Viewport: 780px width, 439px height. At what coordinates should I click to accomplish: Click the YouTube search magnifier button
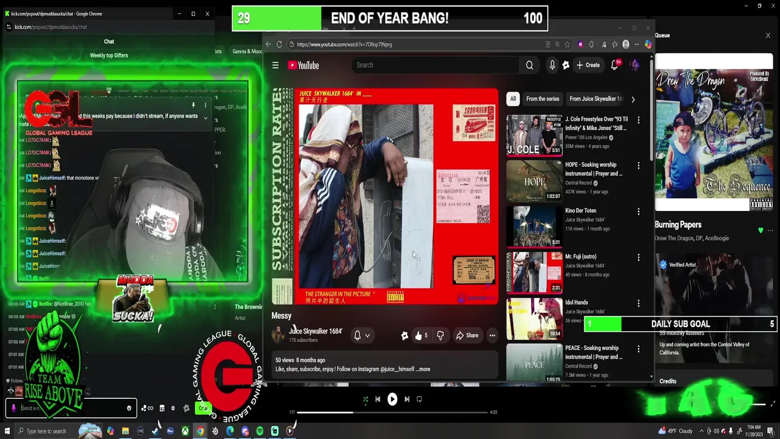[x=530, y=65]
